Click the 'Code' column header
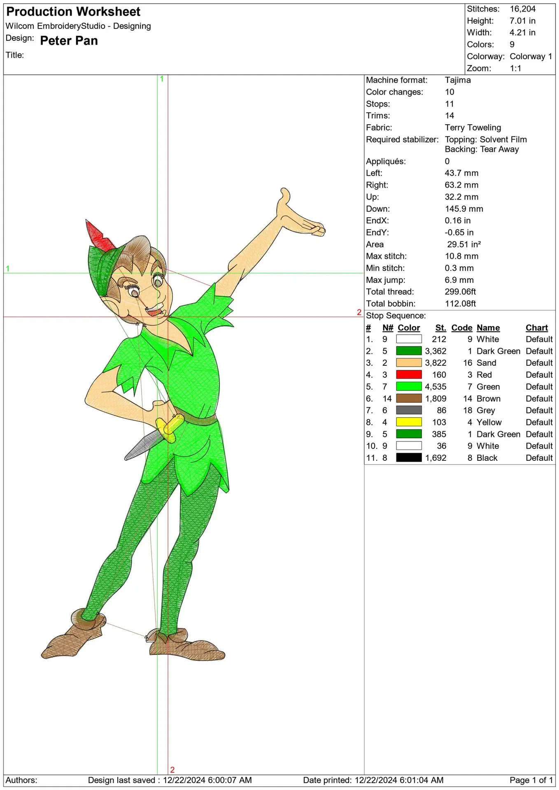This screenshot has width=559, height=790. pyautogui.click(x=462, y=328)
